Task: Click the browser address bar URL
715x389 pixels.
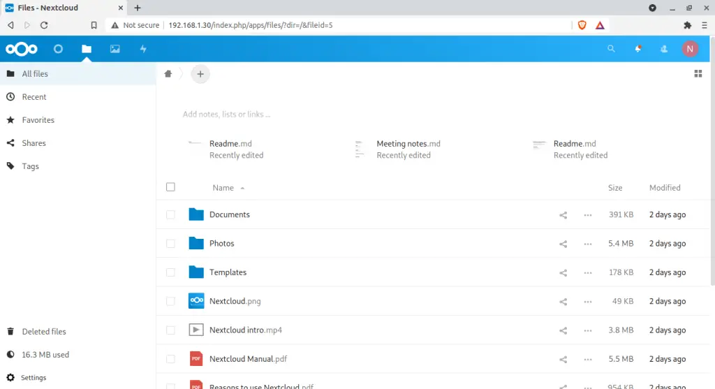Action: pos(251,25)
